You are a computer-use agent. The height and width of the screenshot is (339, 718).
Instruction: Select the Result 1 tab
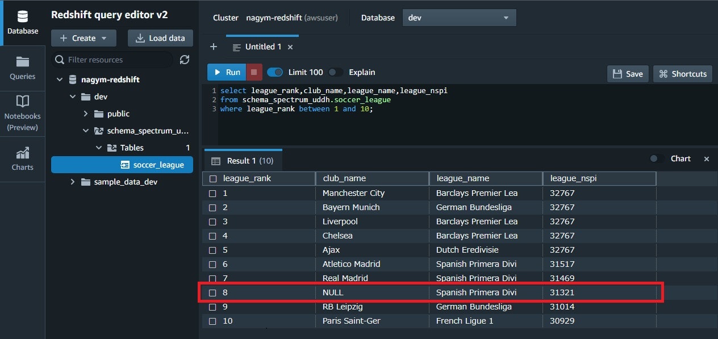click(x=243, y=161)
